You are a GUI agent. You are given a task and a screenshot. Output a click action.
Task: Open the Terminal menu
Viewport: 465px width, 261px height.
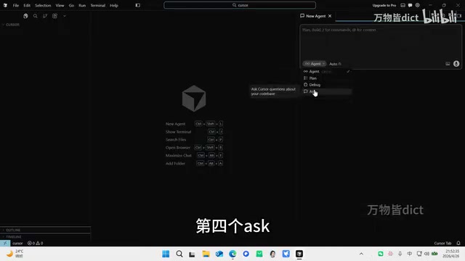pos(98,5)
